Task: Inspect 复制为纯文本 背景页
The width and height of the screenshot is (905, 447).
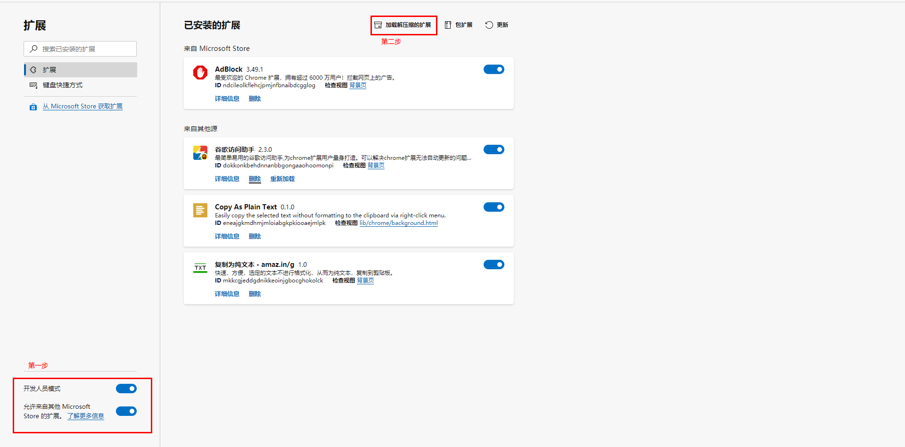Action: (x=365, y=281)
